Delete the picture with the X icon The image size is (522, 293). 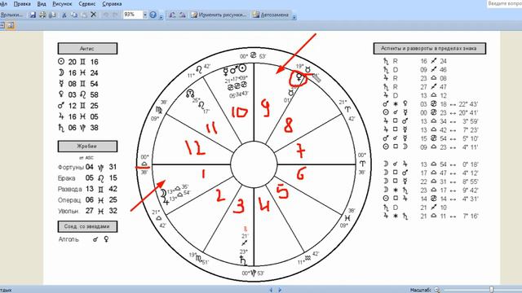pos(94,15)
